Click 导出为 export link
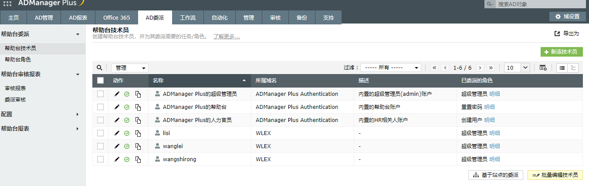The height and width of the screenshot is (186, 589). (566, 34)
